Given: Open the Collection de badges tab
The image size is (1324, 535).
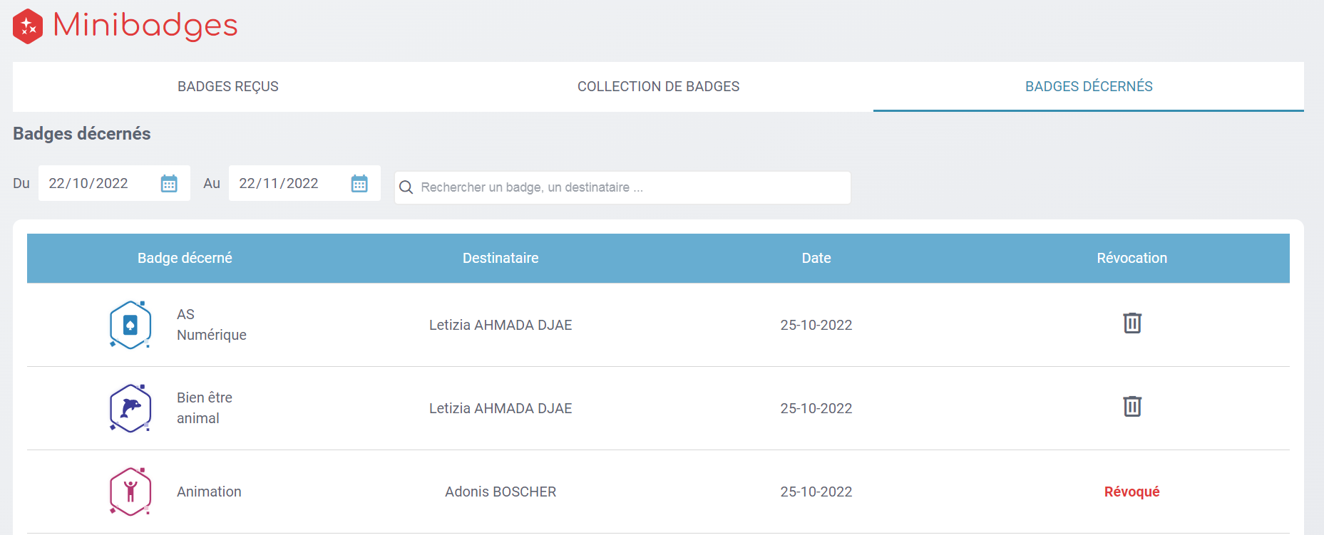Looking at the screenshot, I should [658, 87].
